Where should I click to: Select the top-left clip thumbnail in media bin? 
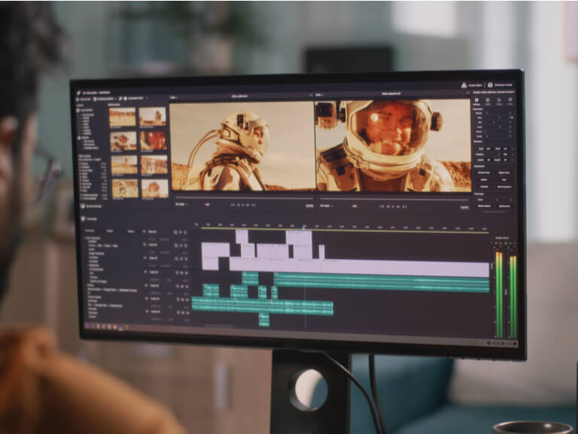(123, 117)
